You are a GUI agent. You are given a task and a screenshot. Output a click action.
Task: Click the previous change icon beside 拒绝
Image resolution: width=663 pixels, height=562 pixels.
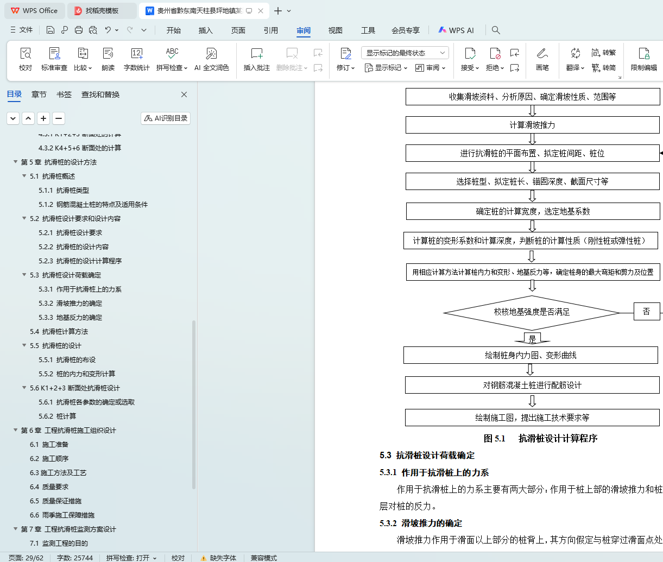point(515,53)
